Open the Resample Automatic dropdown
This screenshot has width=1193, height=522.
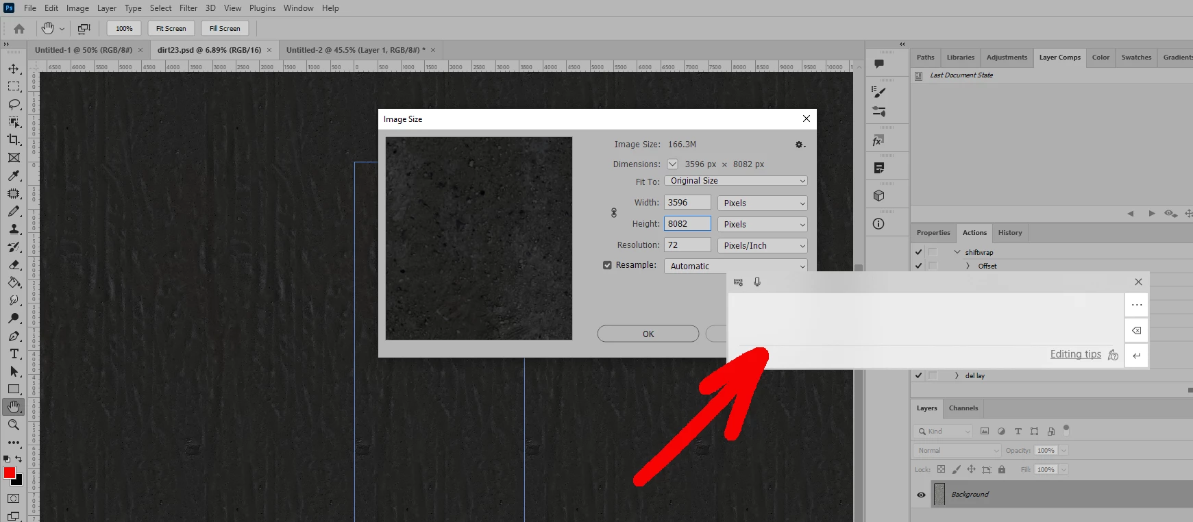point(736,266)
